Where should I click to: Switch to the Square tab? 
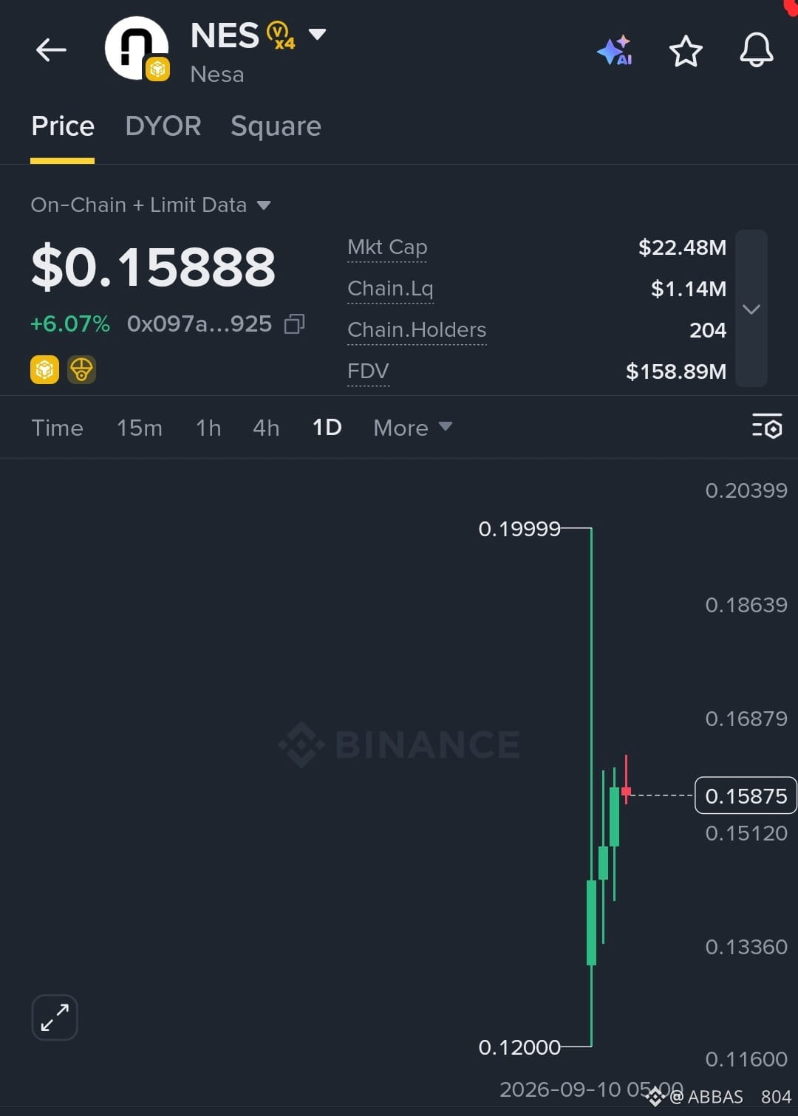point(276,126)
